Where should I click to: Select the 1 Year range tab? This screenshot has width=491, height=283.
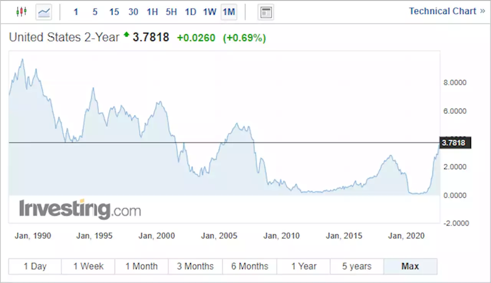point(303,266)
